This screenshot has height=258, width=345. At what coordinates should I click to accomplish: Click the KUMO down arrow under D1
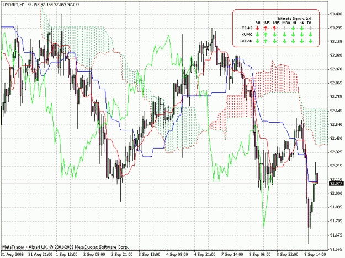(310, 35)
